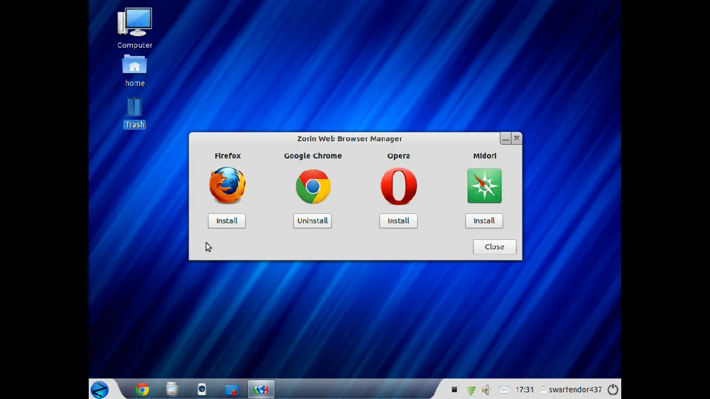710x399 pixels.
Task: Open the power session menu
Action: click(613, 390)
